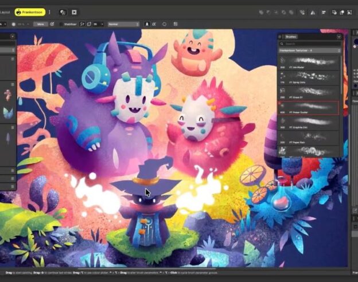The width and height of the screenshot is (358, 282).
Task: Select the FT Spray Dots brush
Action: click(309, 77)
